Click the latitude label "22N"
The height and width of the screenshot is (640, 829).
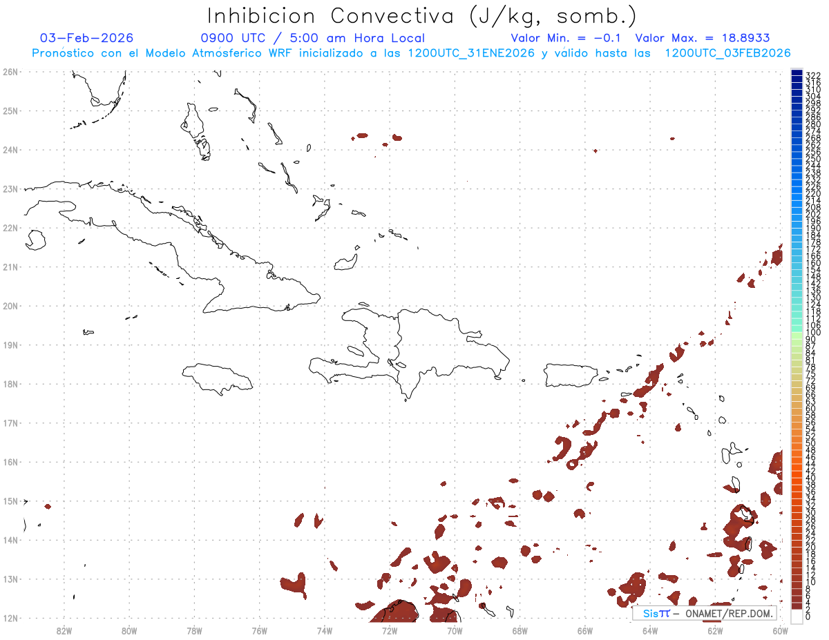pyautogui.click(x=10, y=228)
